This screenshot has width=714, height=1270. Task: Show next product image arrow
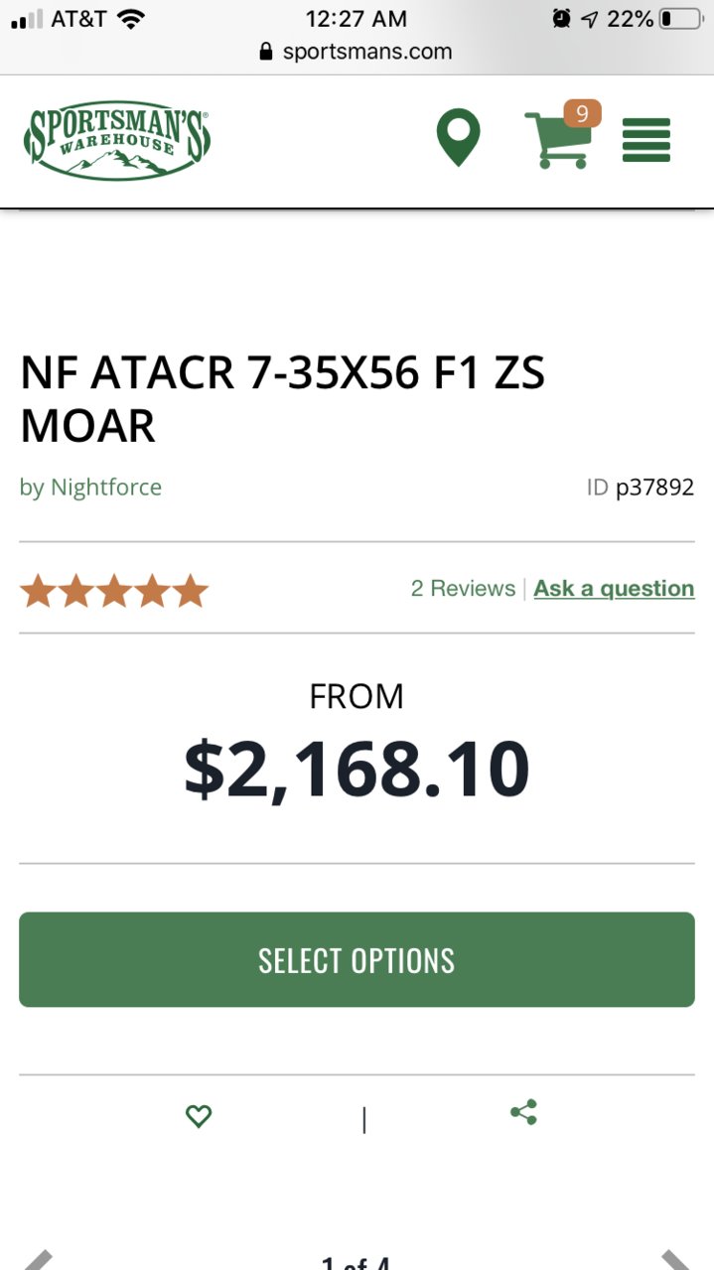coord(676,1259)
